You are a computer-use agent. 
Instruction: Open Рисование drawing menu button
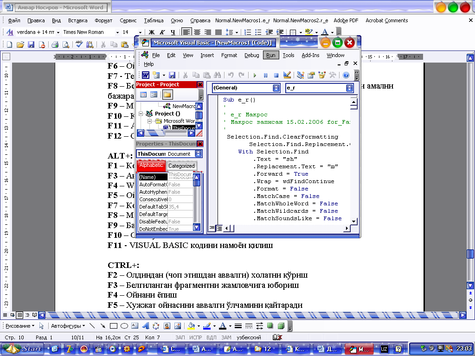[x=19, y=326]
